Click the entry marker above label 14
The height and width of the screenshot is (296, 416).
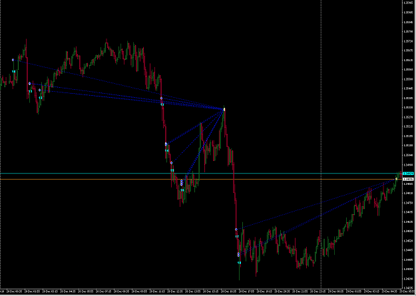(x=166, y=144)
